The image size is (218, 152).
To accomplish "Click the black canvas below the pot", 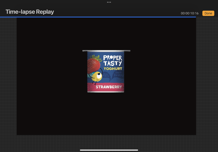I will pyautogui.click(x=106, y=115).
